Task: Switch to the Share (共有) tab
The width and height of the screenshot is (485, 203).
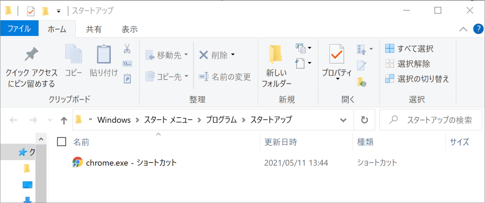Action: pyautogui.click(x=94, y=29)
